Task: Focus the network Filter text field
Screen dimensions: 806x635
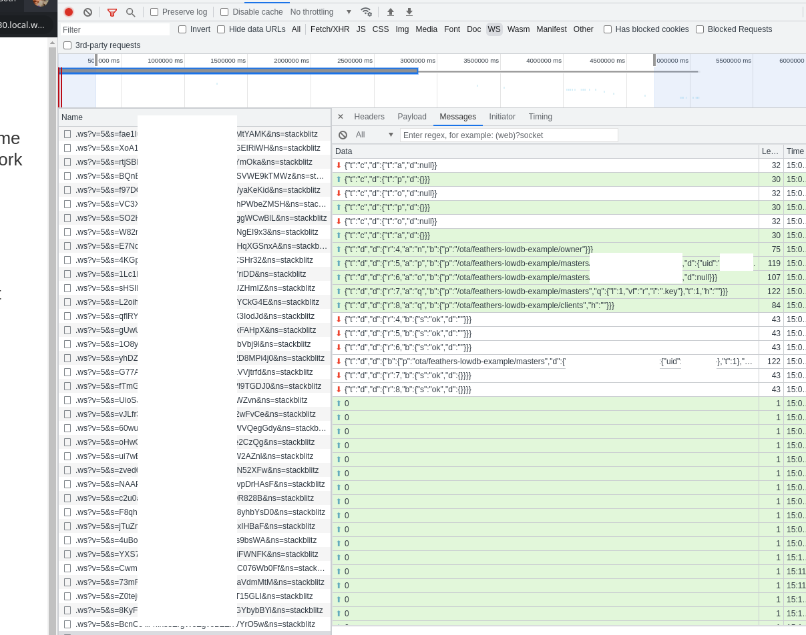Action: click(x=115, y=29)
